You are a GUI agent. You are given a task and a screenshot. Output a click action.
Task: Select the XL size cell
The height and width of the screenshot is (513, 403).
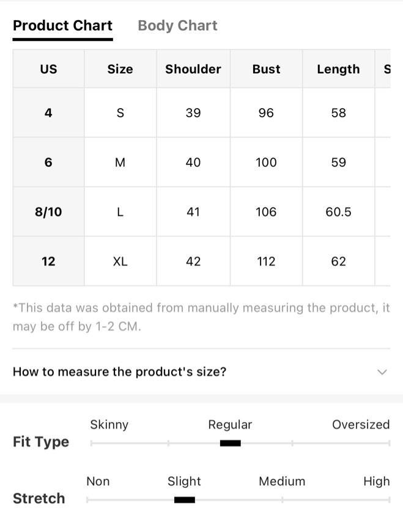pos(120,261)
